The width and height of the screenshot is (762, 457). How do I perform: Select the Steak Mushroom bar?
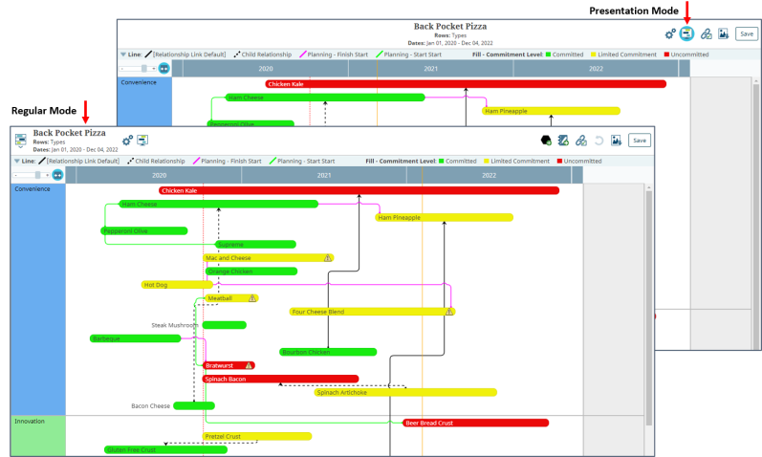(225, 325)
